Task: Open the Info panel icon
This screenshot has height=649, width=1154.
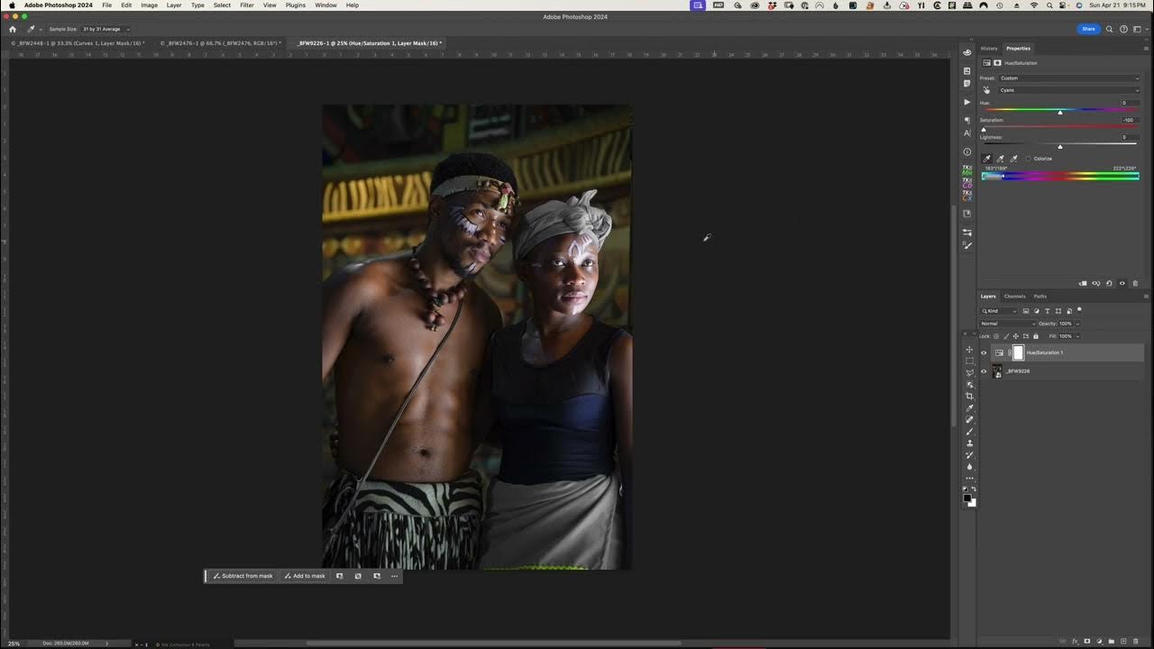Action: 966,151
